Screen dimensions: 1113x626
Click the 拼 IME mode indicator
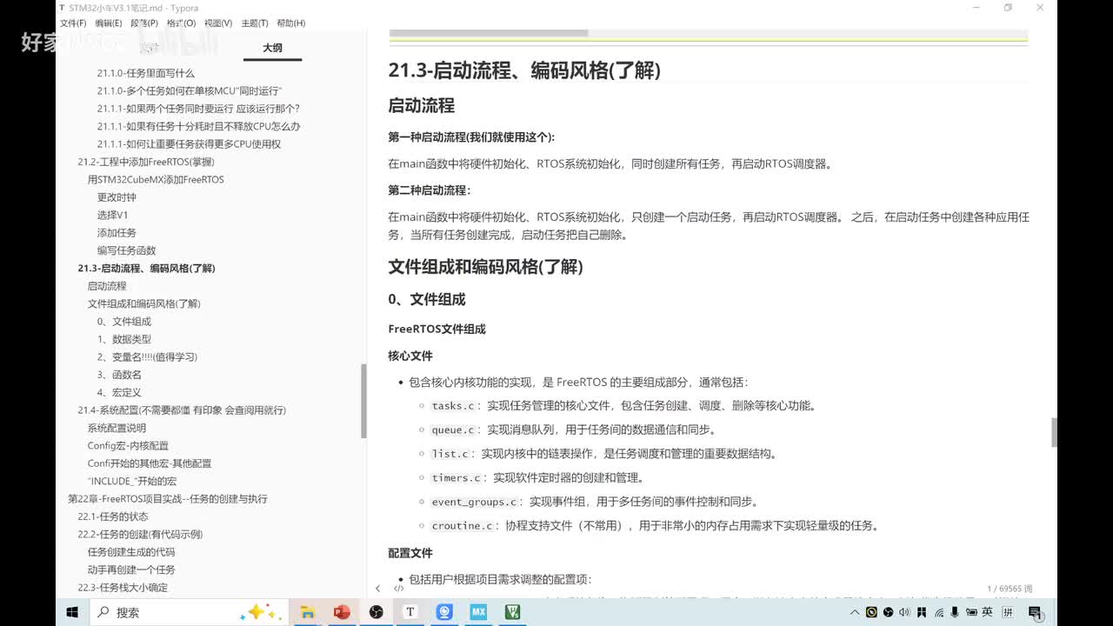pyautogui.click(x=1007, y=612)
